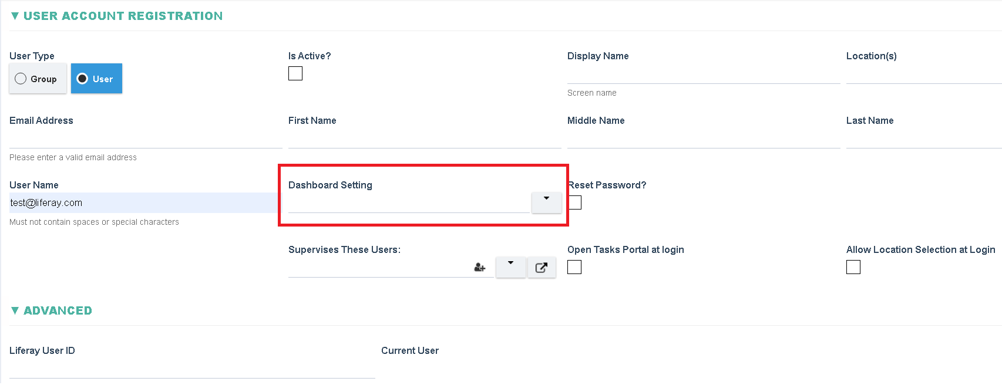1002x385 pixels.
Task: Tick the Is Active? checkbox
Action: tap(295, 73)
